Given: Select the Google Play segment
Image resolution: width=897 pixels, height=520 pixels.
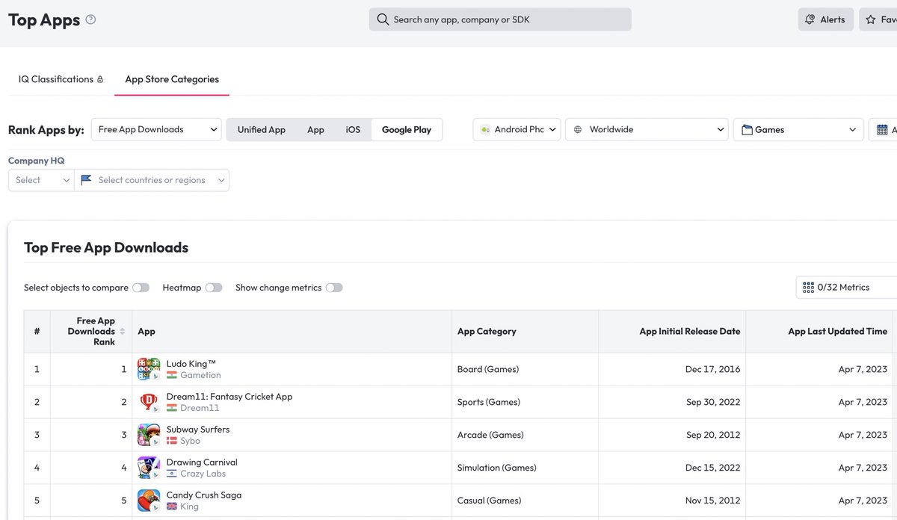Looking at the screenshot, I should (407, 129).
